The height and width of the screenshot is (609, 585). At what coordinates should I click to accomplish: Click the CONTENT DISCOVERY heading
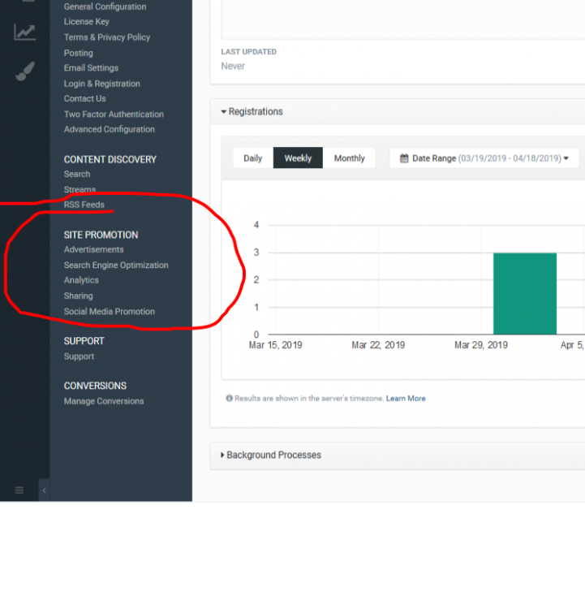(110, 160)
